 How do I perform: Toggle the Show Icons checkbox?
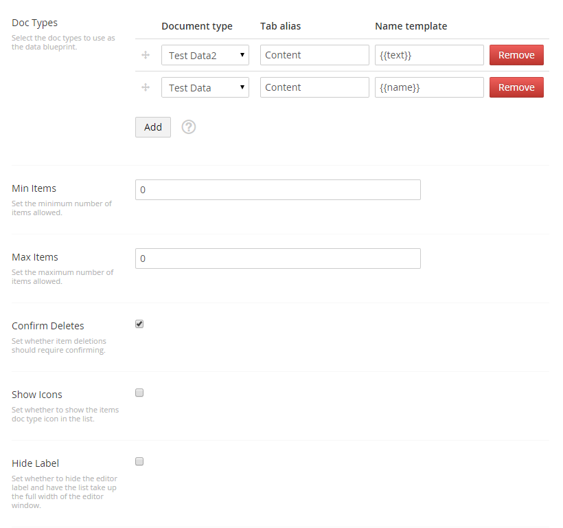(x=139, y=393)
